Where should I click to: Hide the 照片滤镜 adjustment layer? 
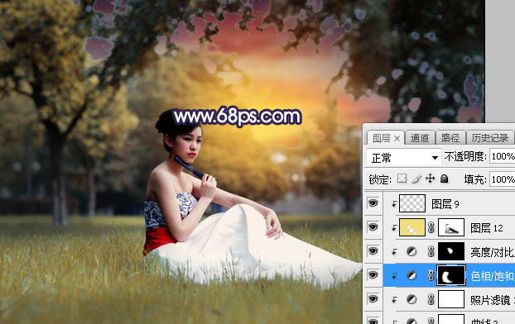click(x=373, y=299)
